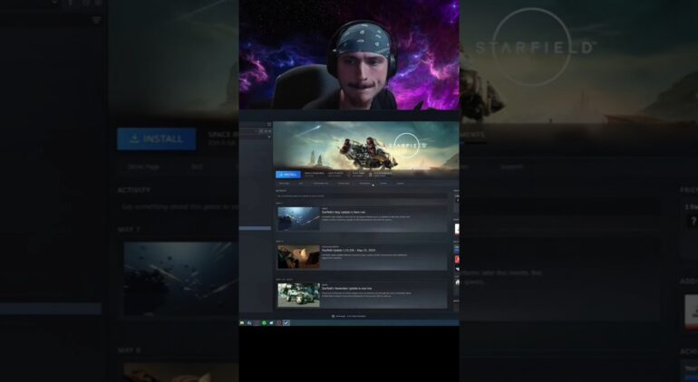The image size is (698, 382).
Task: Open the Starfield Update 1.15.216 news thumbnail
Action: 299,256
